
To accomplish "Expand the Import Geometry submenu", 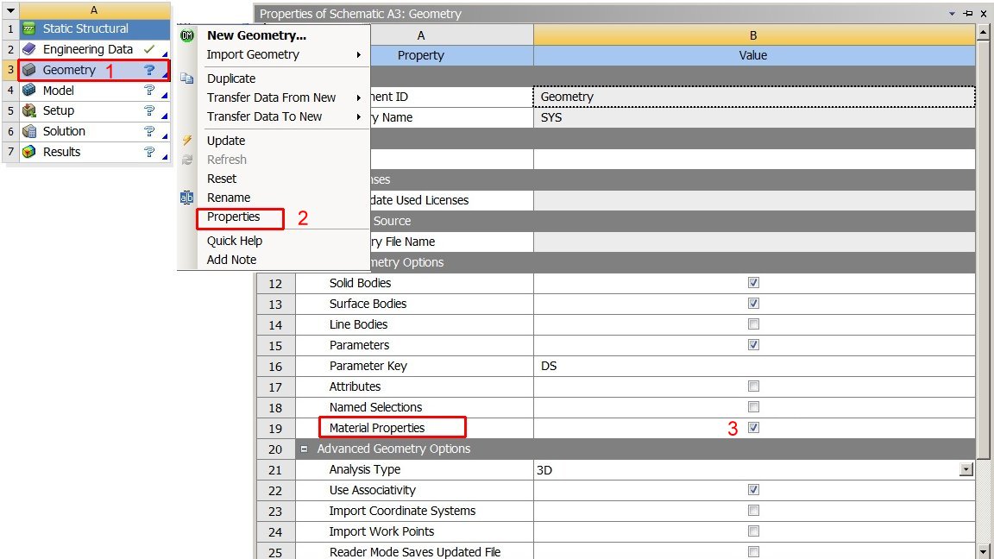I will [359, 55].
